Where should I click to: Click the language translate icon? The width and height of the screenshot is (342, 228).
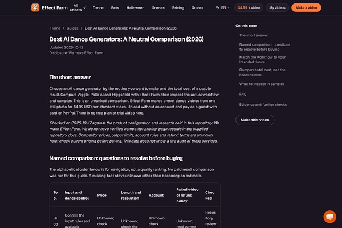[218, 7]
